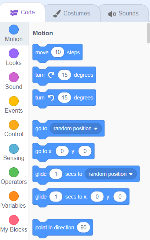Edit the 90 value in point in direction
The height and width of the screenshot is (240, 150).
[x=84, y=228]
